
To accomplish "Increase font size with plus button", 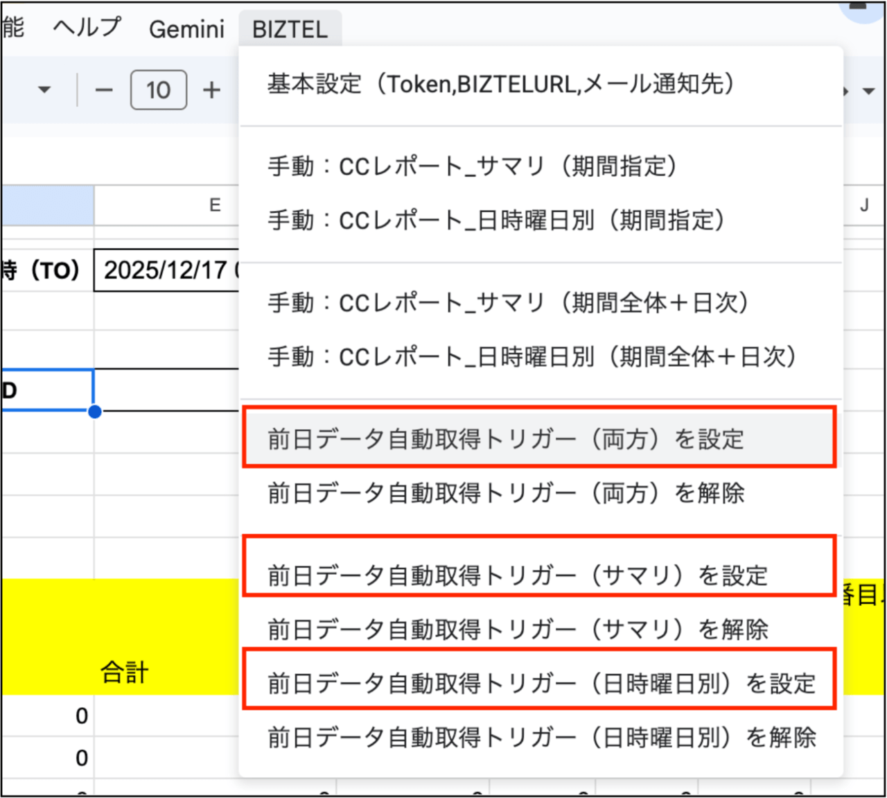I will (211, 90).
